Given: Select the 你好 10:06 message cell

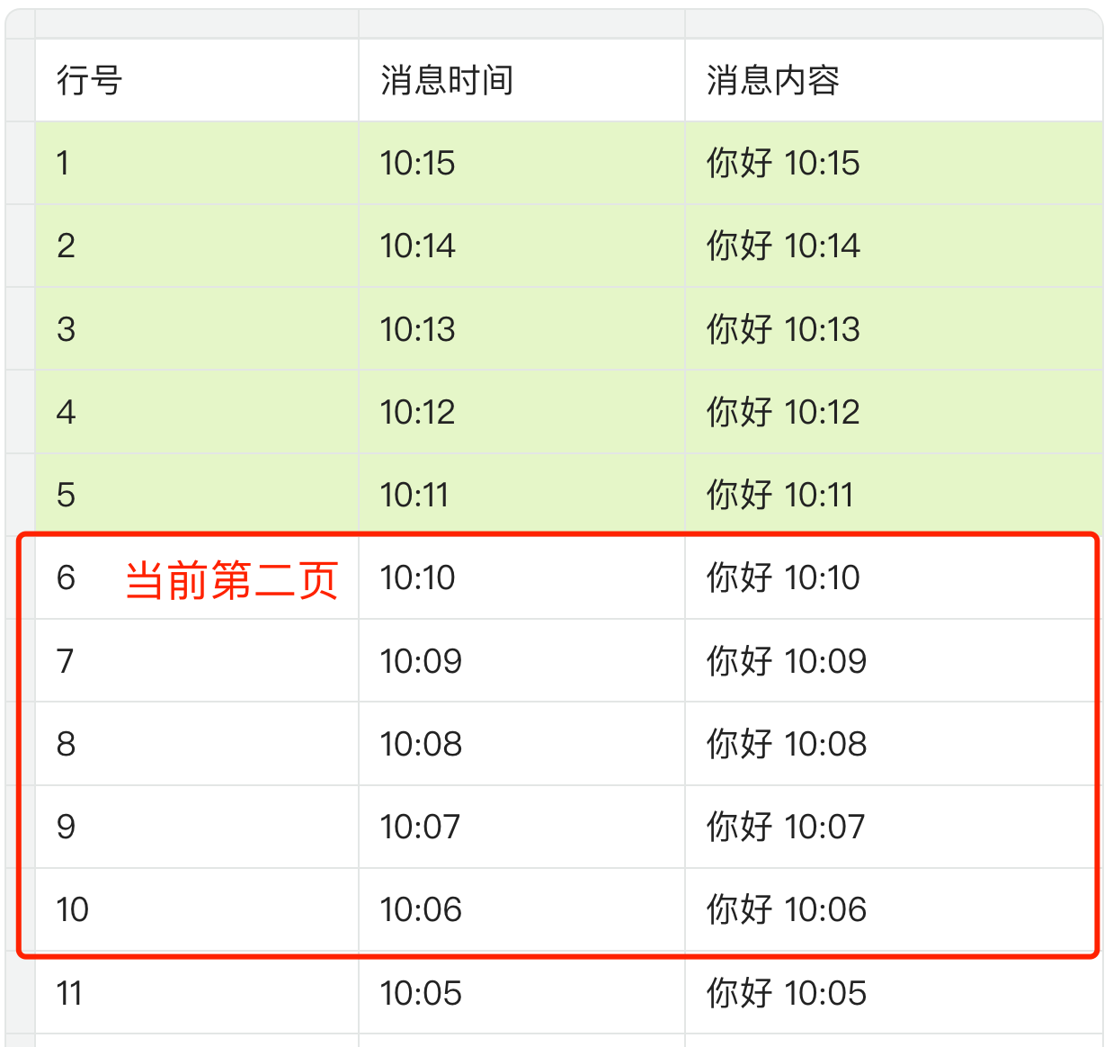Looking at the screenshot, I should coord(787,910).
